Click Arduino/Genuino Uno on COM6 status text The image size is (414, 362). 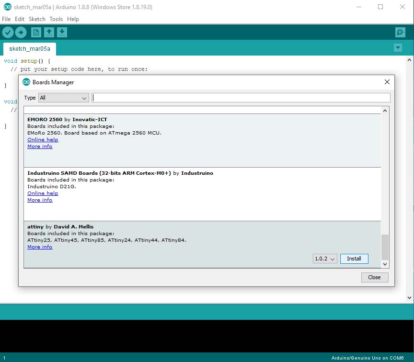tap(368, 358)
